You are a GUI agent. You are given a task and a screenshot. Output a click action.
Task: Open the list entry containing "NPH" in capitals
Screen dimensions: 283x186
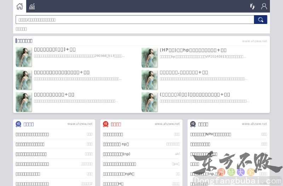[x=210, y=134]
